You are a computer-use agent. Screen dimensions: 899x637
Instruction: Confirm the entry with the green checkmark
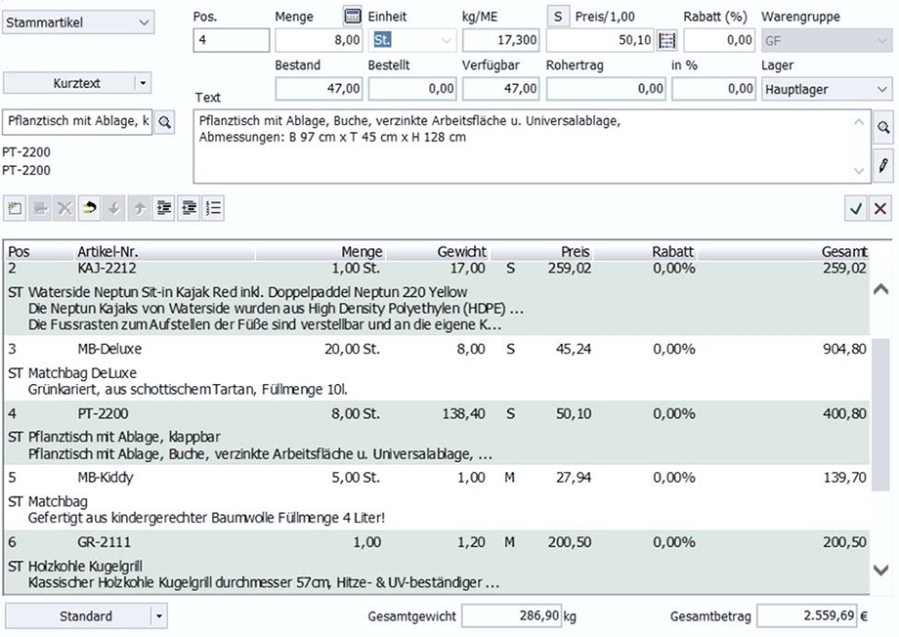[x=856, y=207]
